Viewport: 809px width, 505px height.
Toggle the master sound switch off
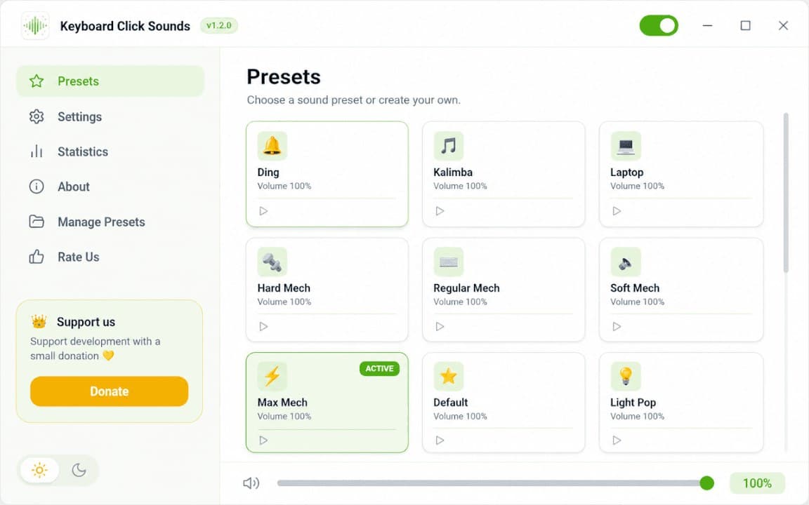click(x=659, y=25)
